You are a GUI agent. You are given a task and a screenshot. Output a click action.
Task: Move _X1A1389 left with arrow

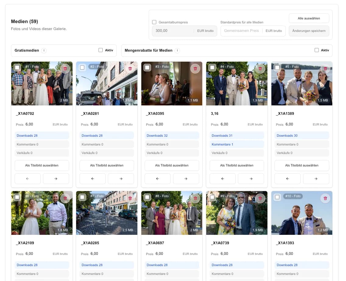(288, 179)
